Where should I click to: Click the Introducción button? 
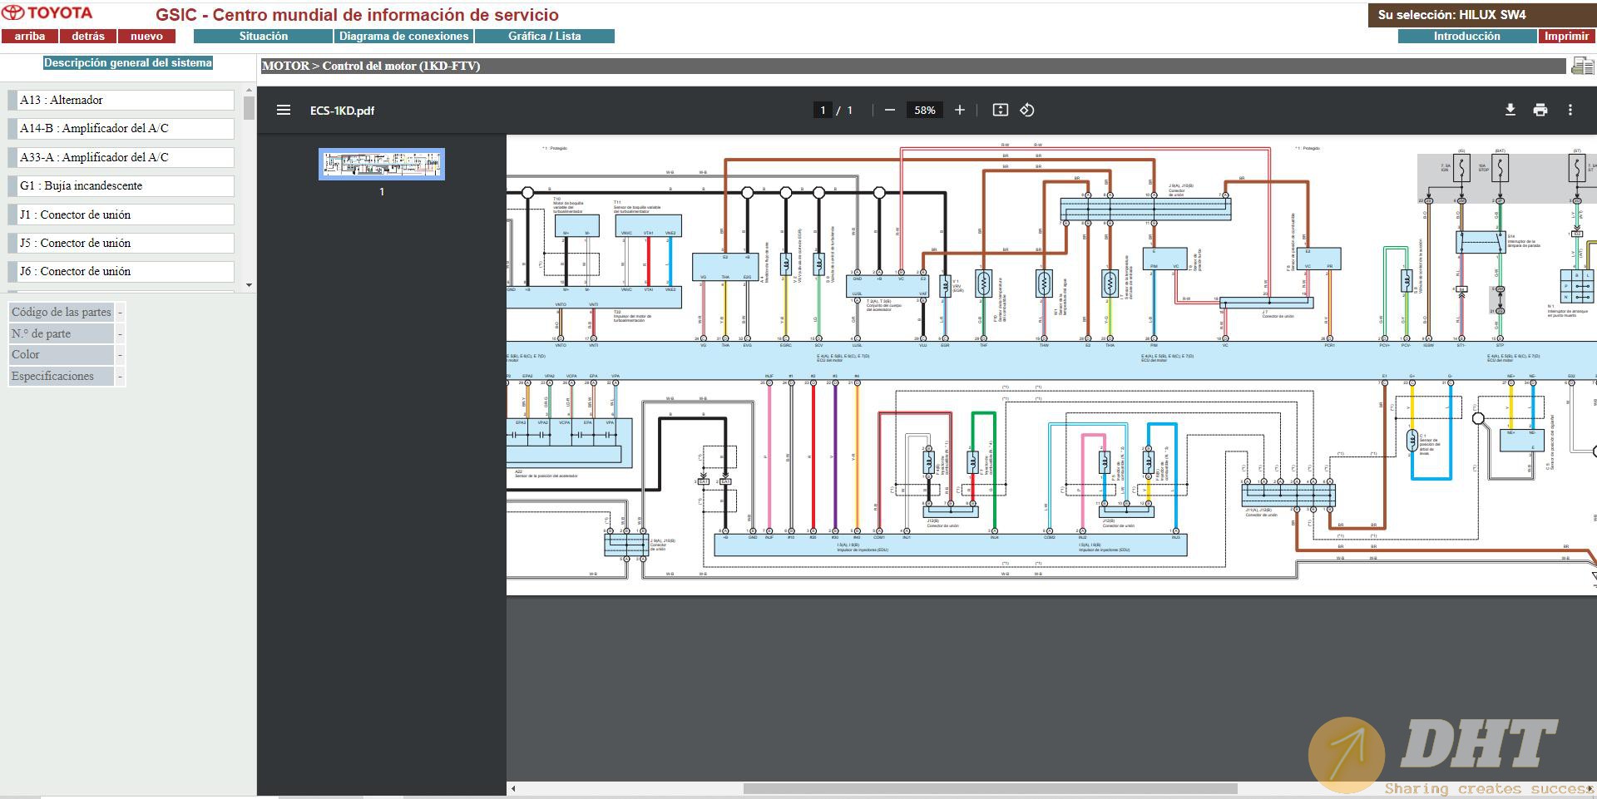(x=1467, y=37)
